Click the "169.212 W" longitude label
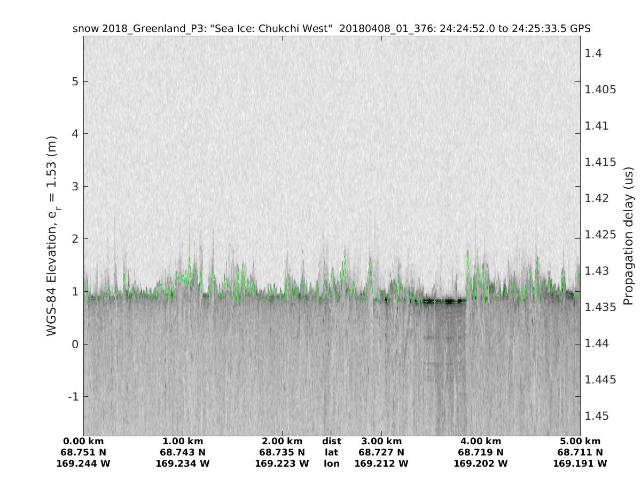The image size is (641, 480). 381,463
